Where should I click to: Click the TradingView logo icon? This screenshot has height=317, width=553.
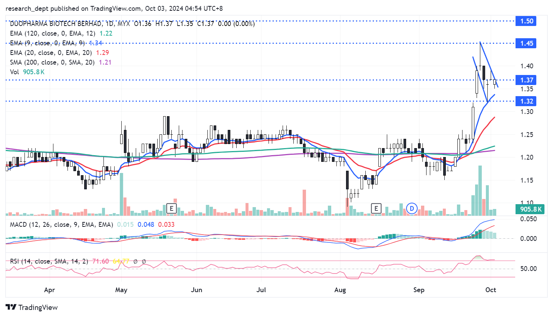point(11,307)
